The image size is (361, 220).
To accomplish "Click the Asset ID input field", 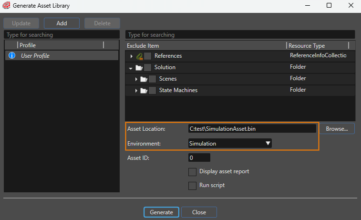I will (199, 158).
